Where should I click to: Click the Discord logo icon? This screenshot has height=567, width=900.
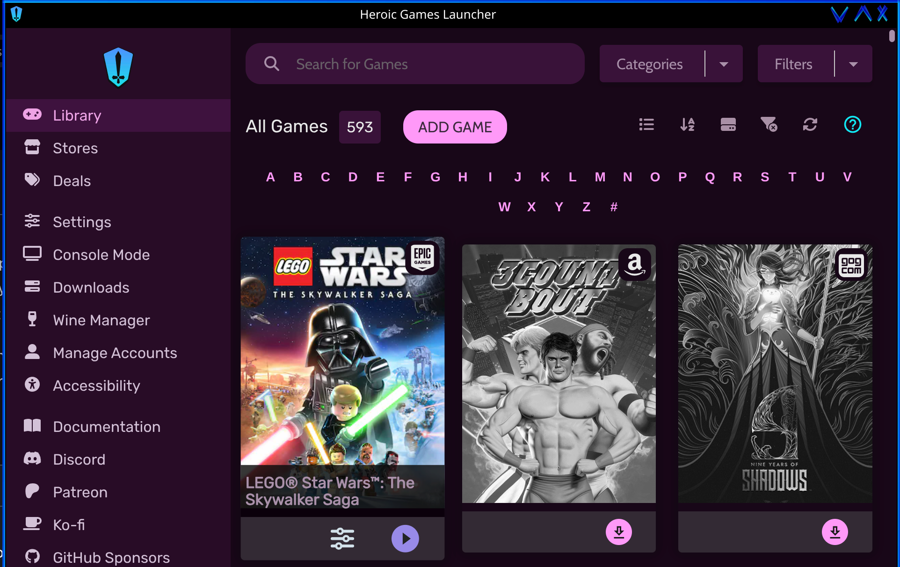pos(32,459)
